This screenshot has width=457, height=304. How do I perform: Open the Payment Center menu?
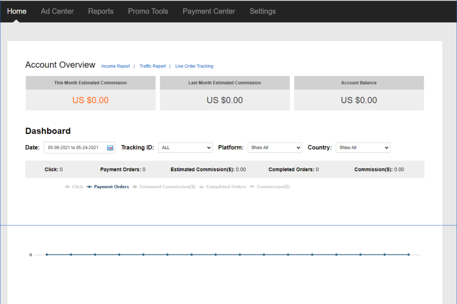[x=209, y=11]
